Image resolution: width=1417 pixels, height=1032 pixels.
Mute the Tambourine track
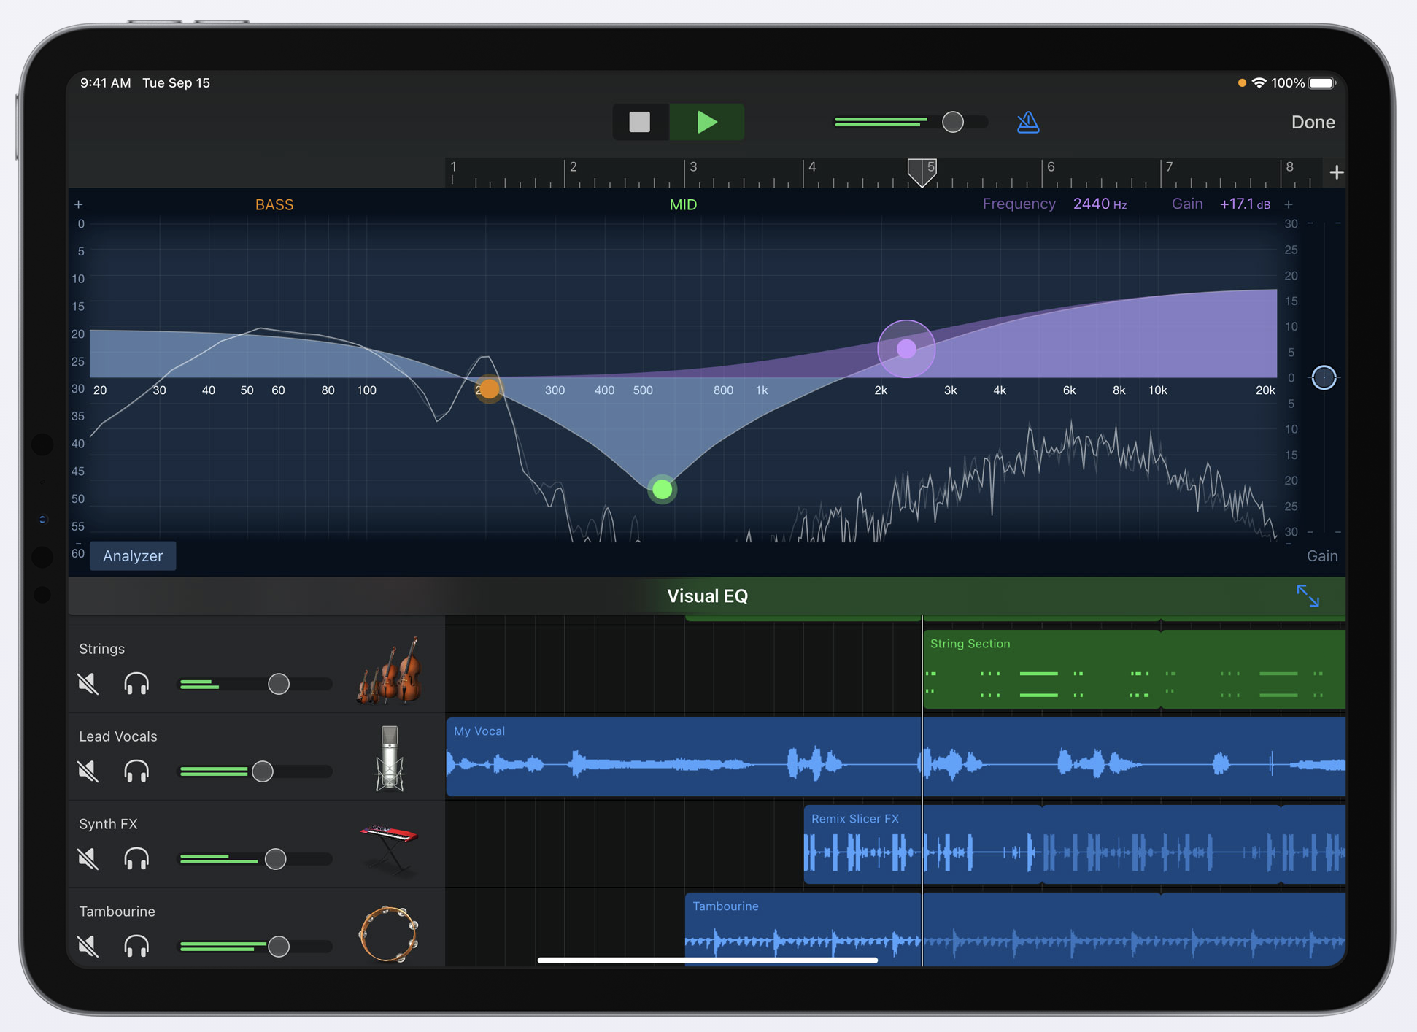(88, 947)
